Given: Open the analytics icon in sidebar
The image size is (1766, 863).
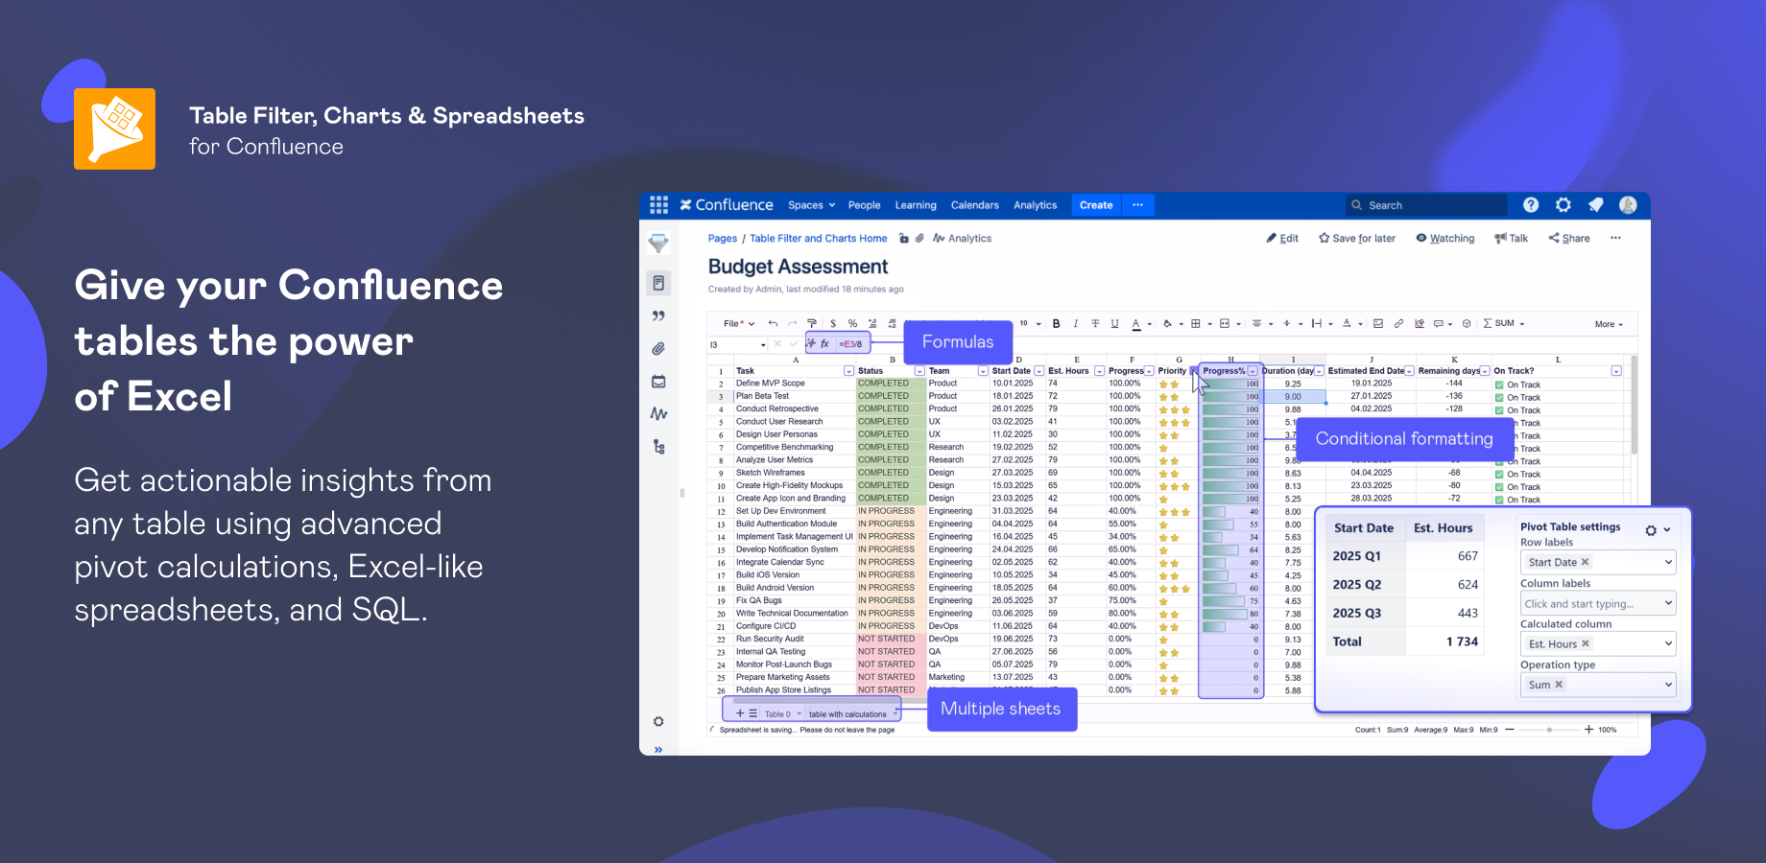Looking at the screenshot, I should point(658,413).
